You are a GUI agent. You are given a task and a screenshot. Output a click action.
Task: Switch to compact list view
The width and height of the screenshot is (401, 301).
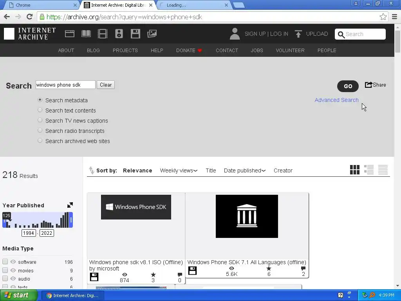coord(383,170)
